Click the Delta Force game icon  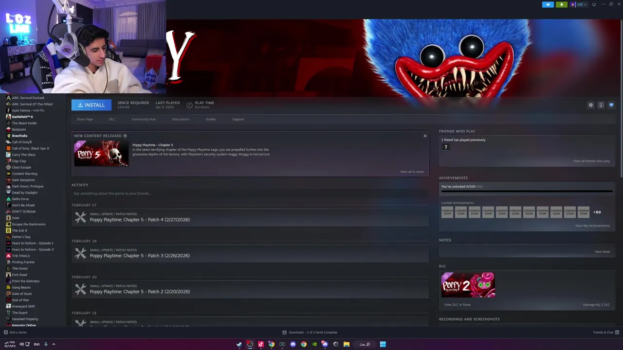point(8,199)
